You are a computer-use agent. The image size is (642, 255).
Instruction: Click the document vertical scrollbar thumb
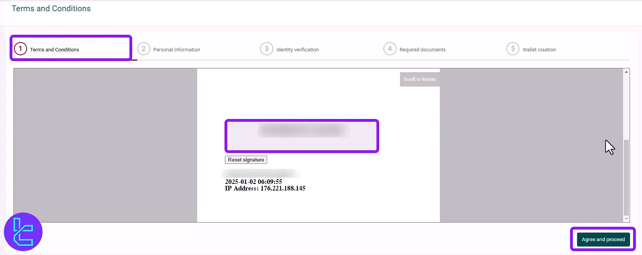coord(627,177)
